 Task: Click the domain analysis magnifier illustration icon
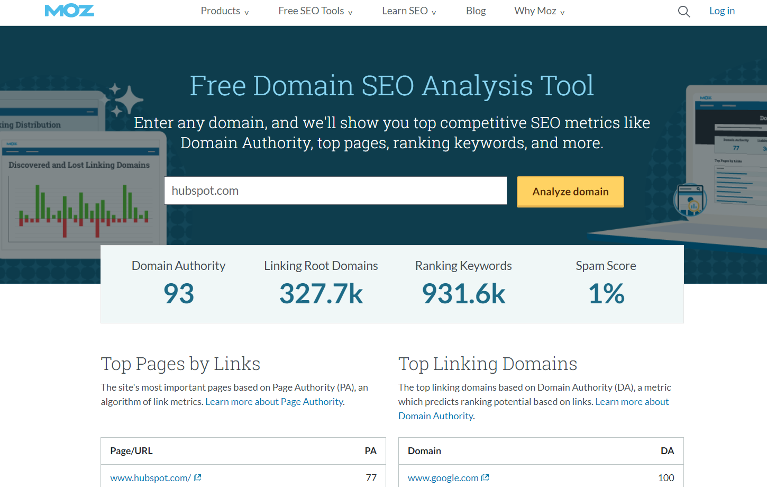(x=690, y=200)
